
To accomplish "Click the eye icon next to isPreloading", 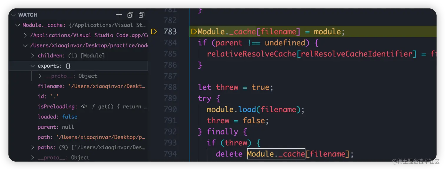I will click(84, 107).
